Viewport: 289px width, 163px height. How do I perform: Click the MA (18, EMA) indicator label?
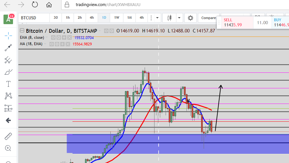point(31,44)
